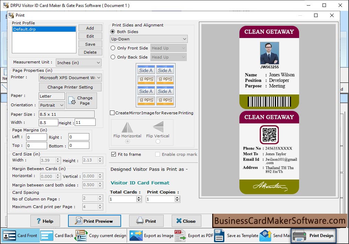349x244 pixels.
Task: Click the Card Back icon
Action: point(47,236)
